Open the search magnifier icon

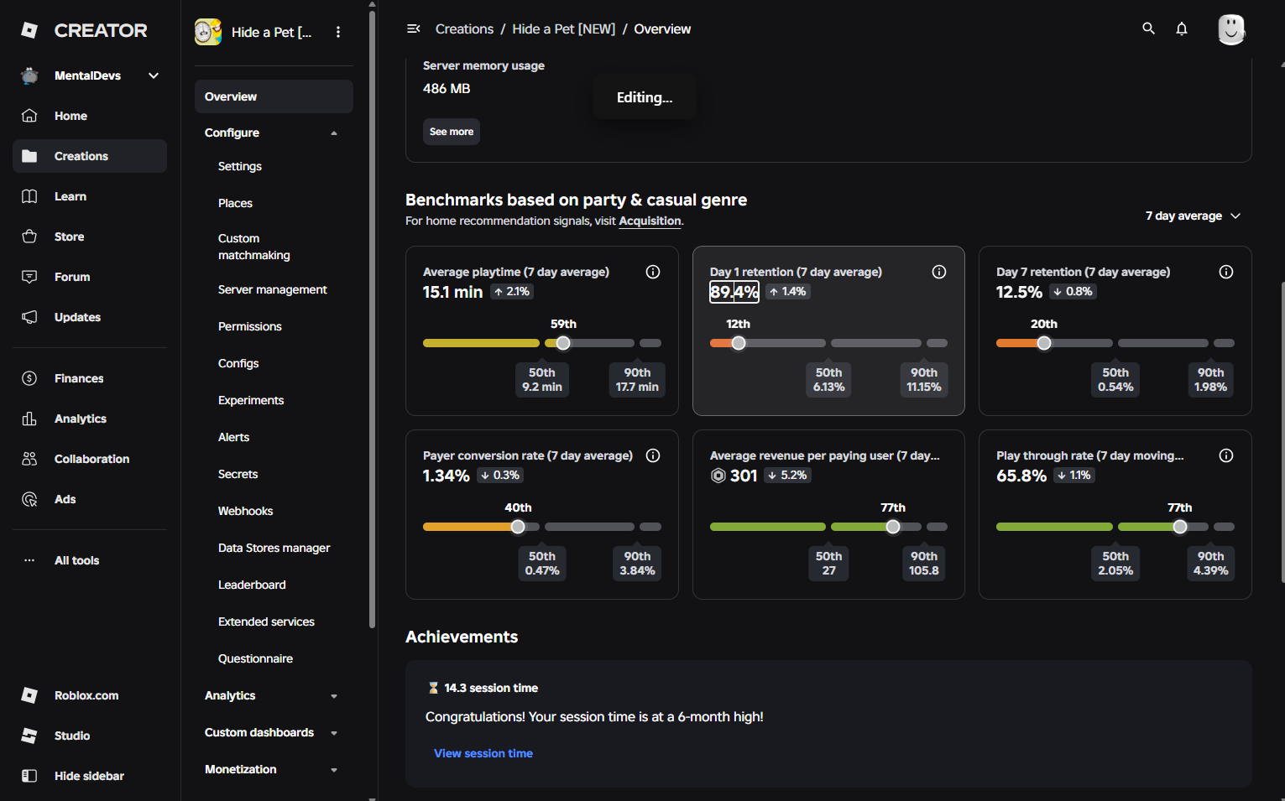1148,29
